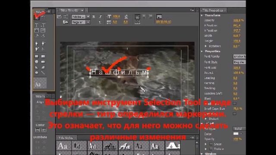This screenshot has width=276, height=155.
Task: Collapse the Properties section
Action: point(202,51)
